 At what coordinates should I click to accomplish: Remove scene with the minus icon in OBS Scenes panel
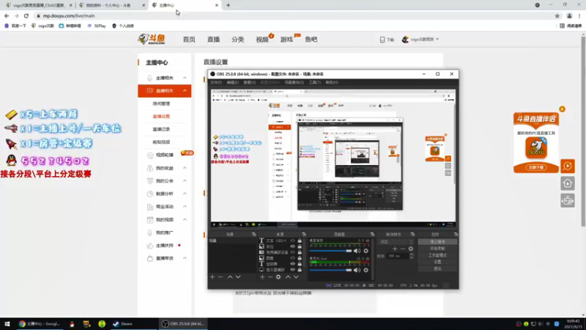coord(220,277)
